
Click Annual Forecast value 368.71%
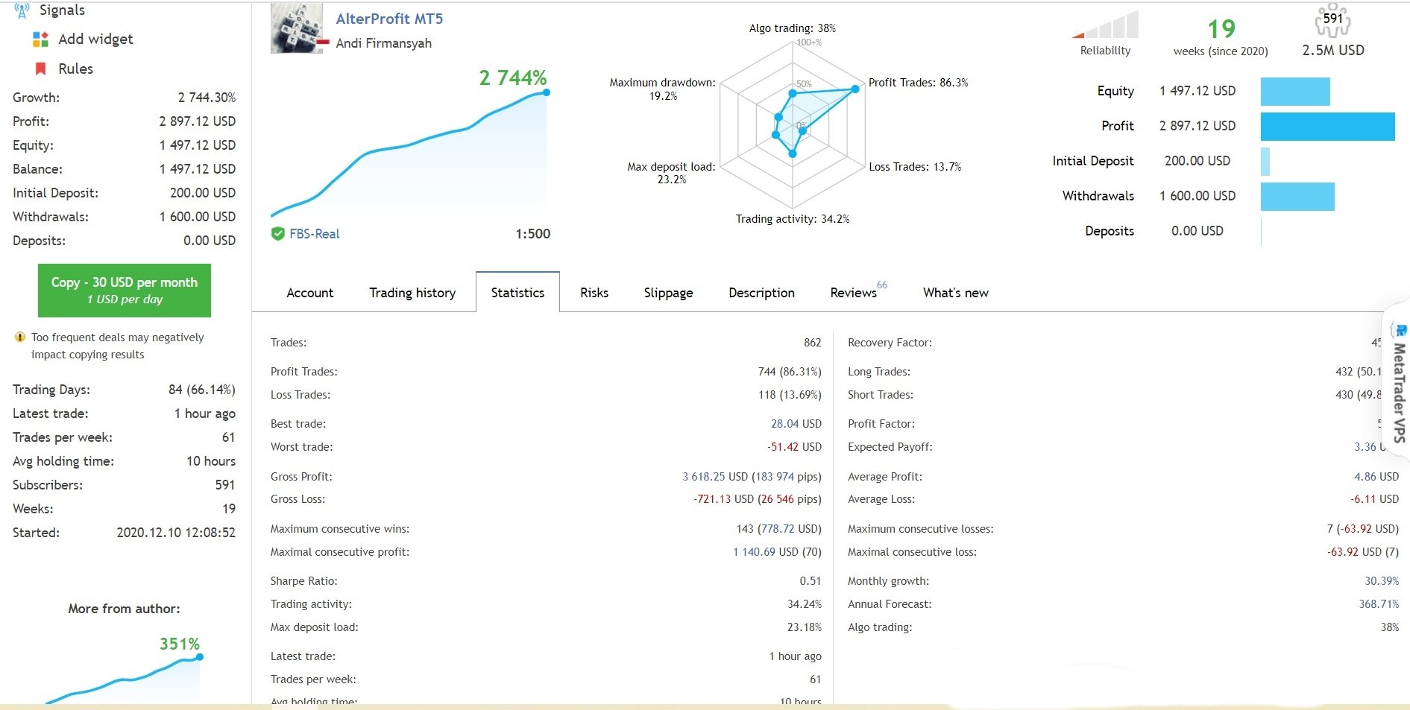(1379, 604)
